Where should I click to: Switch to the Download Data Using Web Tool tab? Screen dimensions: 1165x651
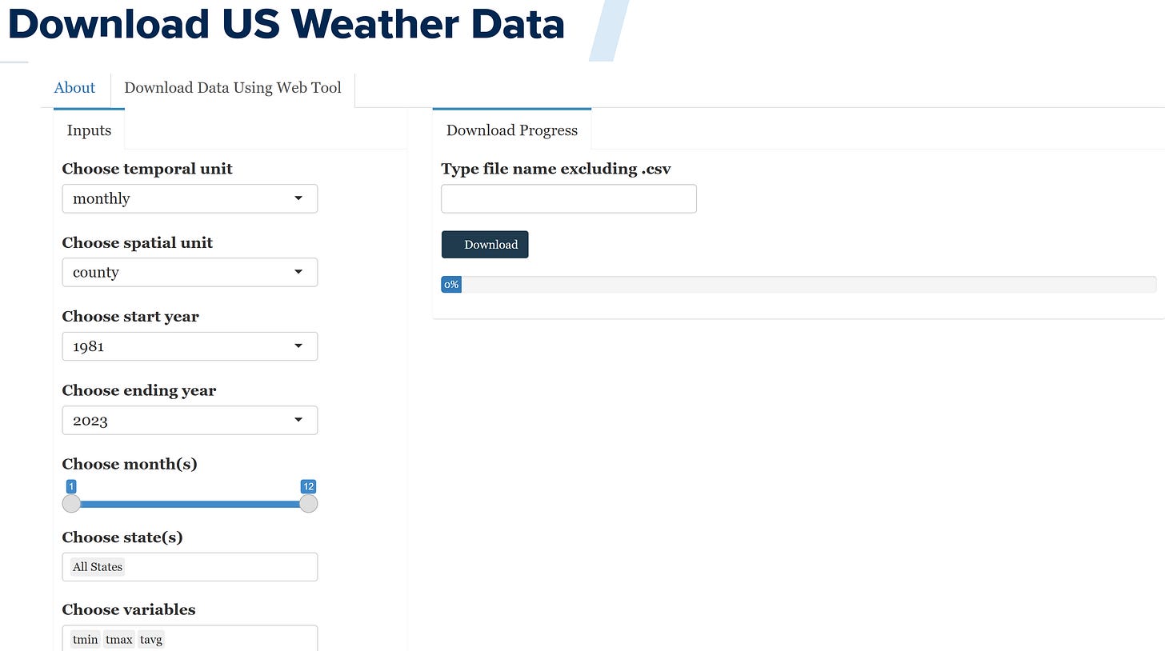pos(232,88)
